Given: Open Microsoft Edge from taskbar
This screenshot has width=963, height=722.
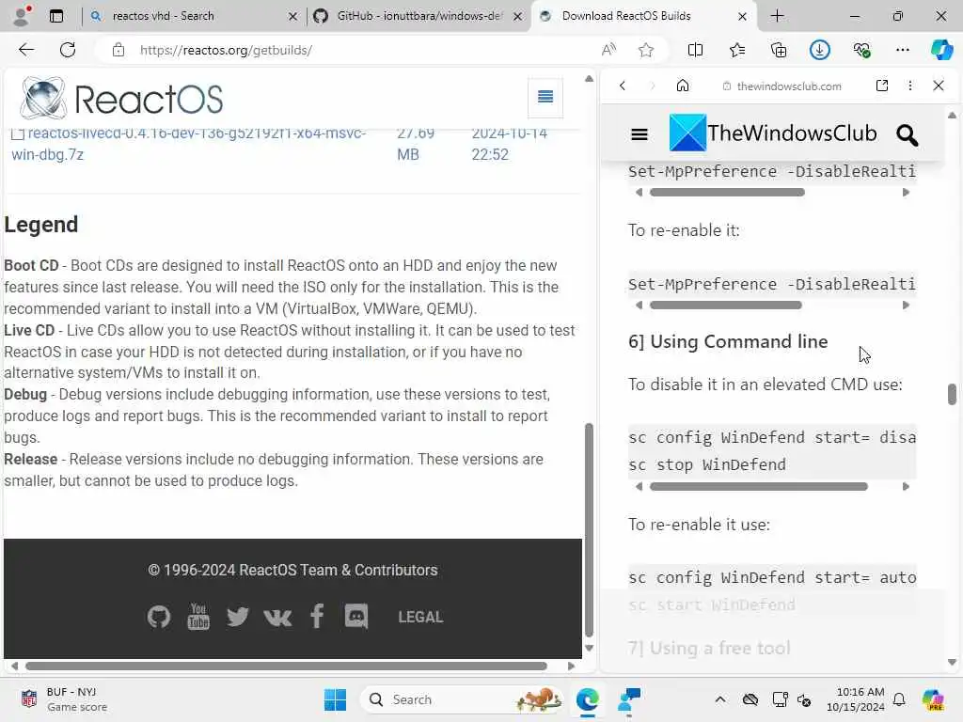Looking at the screenshot, I should point(587,699).
